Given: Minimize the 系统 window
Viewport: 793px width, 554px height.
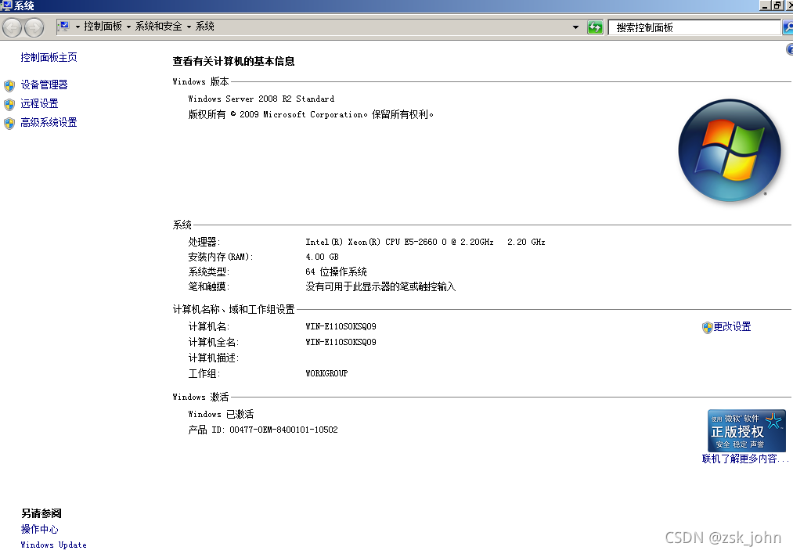Looking at the screenshot, I should coord(765,5).
